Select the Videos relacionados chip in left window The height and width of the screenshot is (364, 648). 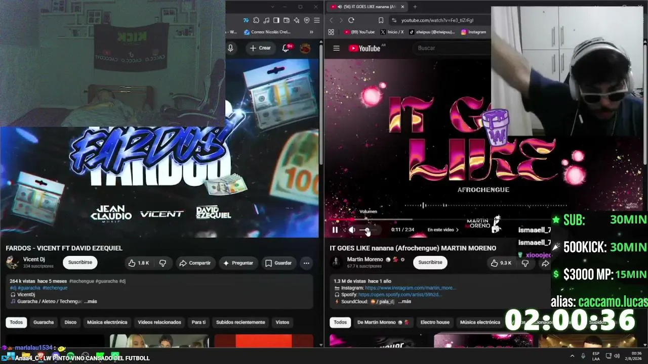coord(159,322)
